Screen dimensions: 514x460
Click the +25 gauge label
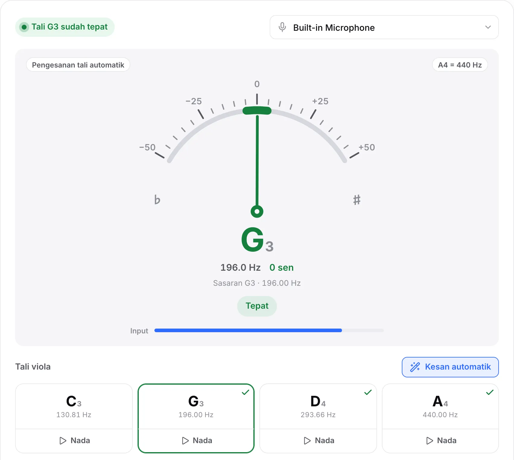[320, 101]
